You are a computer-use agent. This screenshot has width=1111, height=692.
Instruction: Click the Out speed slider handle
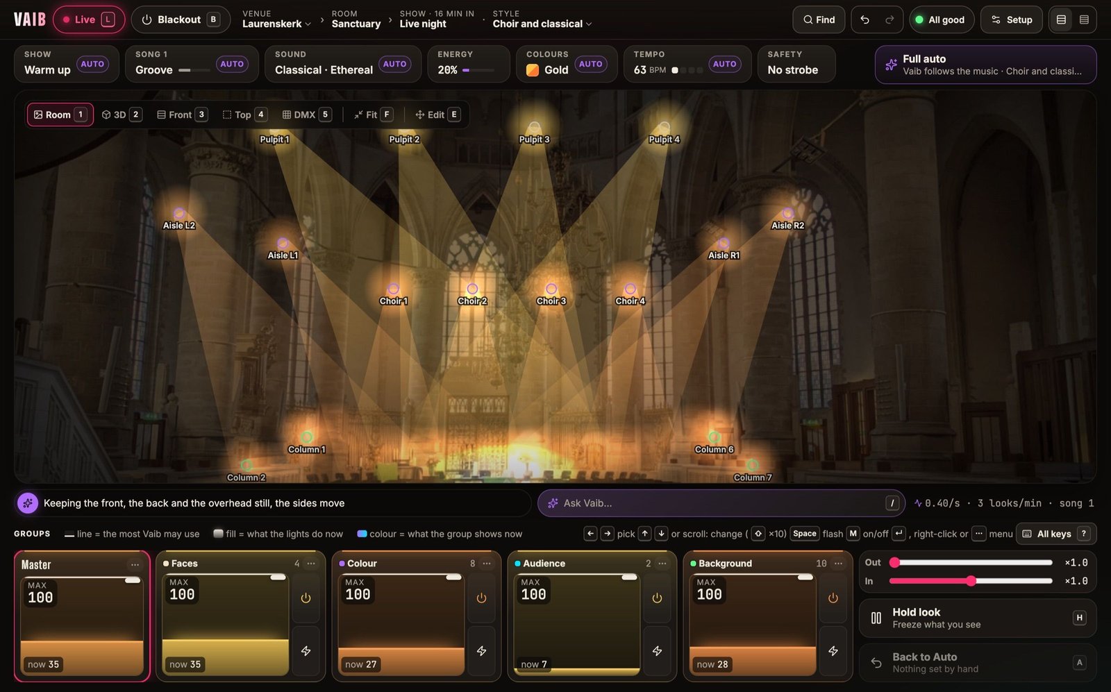[894, 563]
